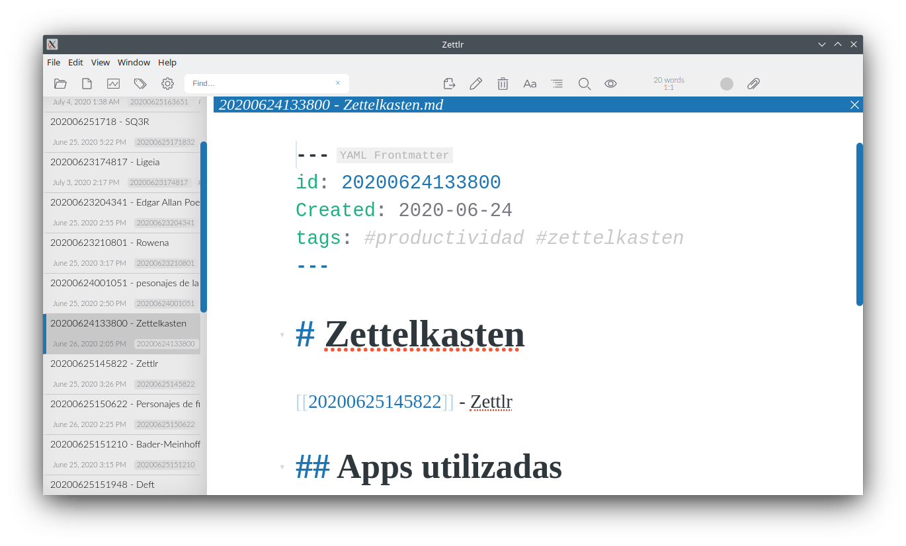Screen dimensions: 906x546
Task: Open attachments with the paperclip icon
Action: tap(753, 83)
